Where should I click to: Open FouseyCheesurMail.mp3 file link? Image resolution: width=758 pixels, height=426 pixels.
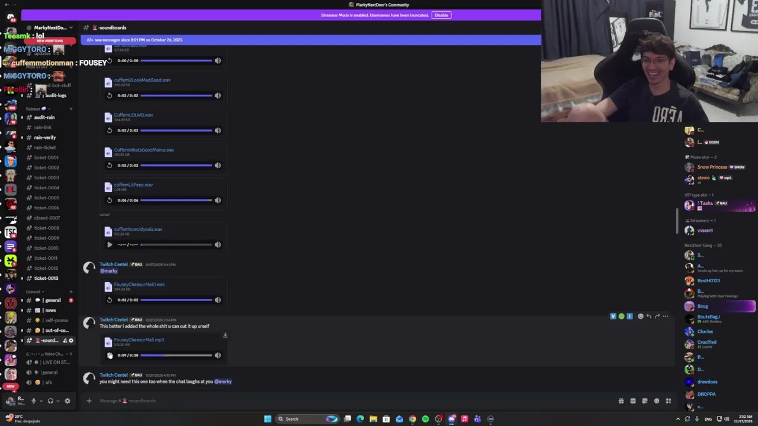tap(139, 340)
